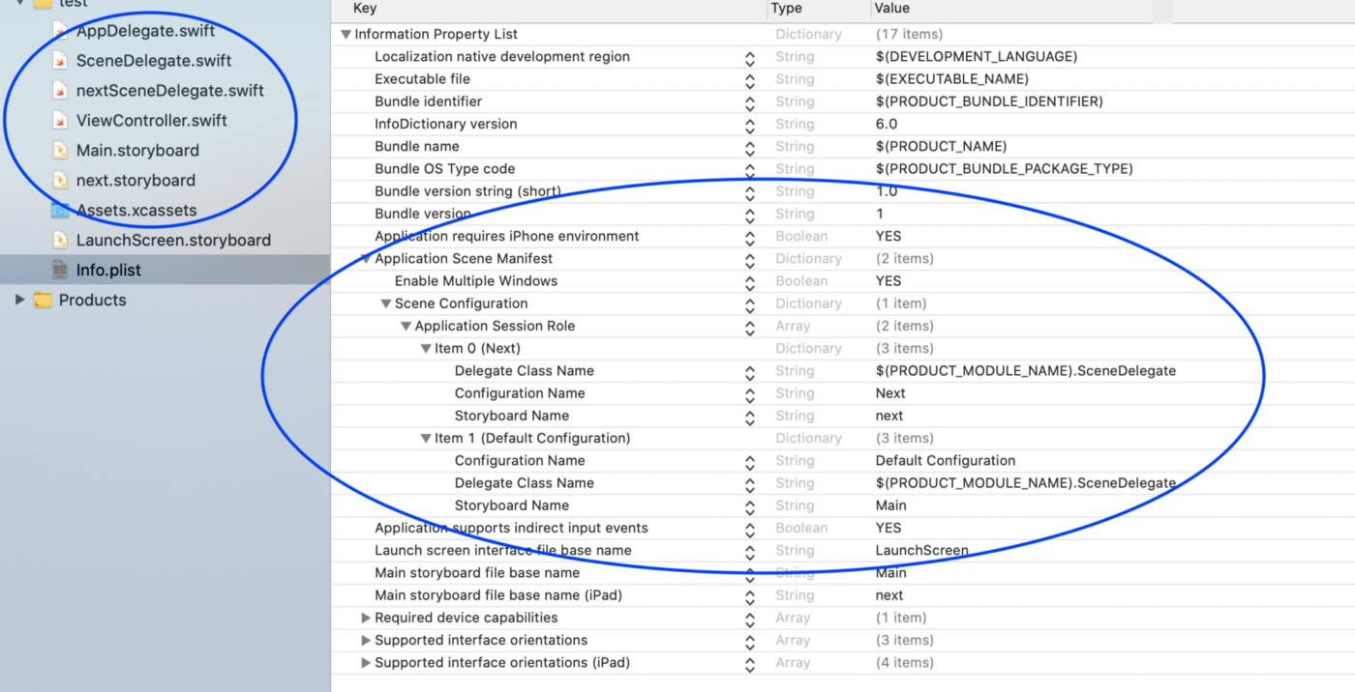Expand the Products group disclosure triangle

[19, 301]
